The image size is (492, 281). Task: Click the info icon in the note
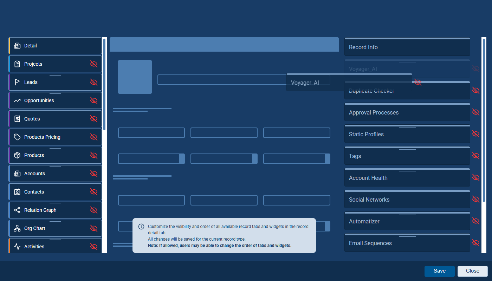click(141, 227)
